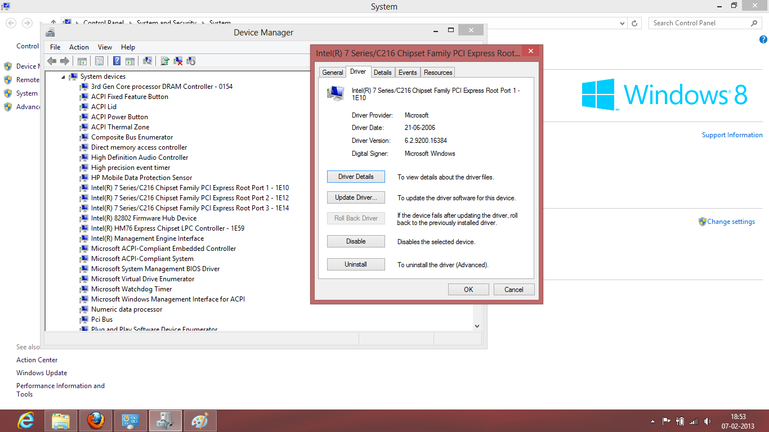The height and width of the screenshot is (432, 769).
Task: Click the Uninstall device toolbar icon with red X
Action: click(x=178, y=61)
